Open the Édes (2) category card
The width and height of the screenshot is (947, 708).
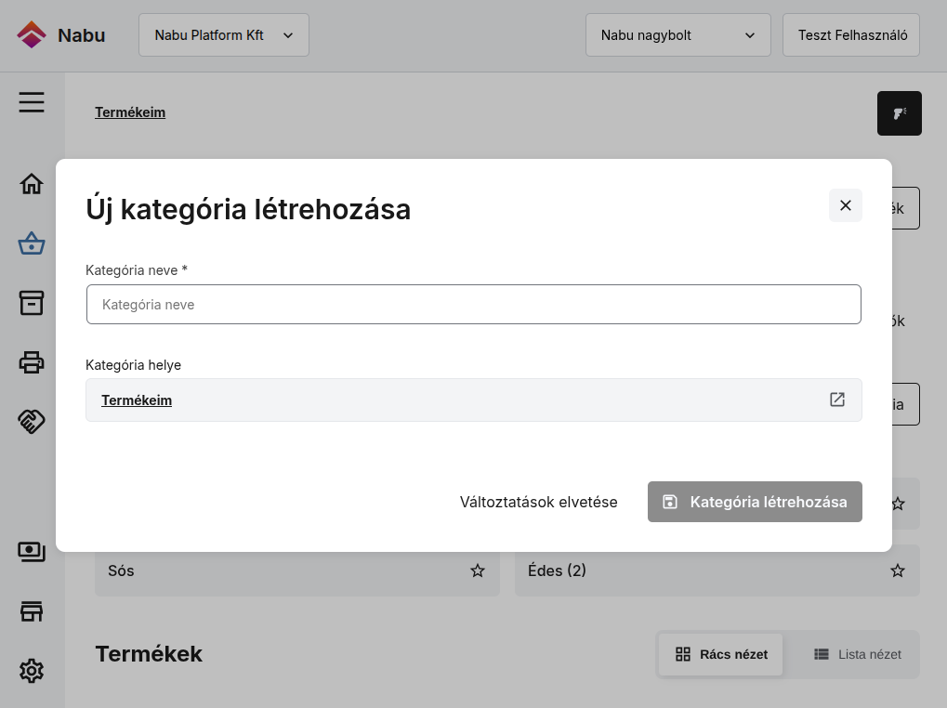(x=717, y=570)
